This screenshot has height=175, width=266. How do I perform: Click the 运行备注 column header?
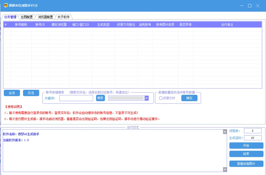point(227,25)
